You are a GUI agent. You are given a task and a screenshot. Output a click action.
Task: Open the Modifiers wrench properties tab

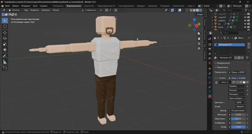click(x=210, y=73)
